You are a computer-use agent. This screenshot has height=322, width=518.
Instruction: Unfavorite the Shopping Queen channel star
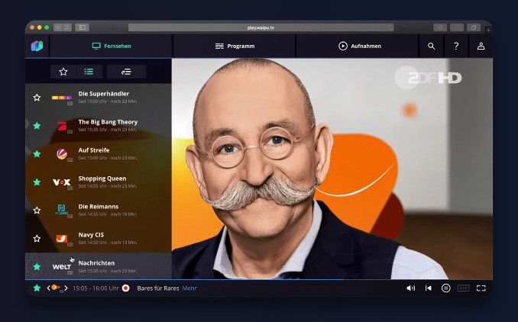pos(37,182)
